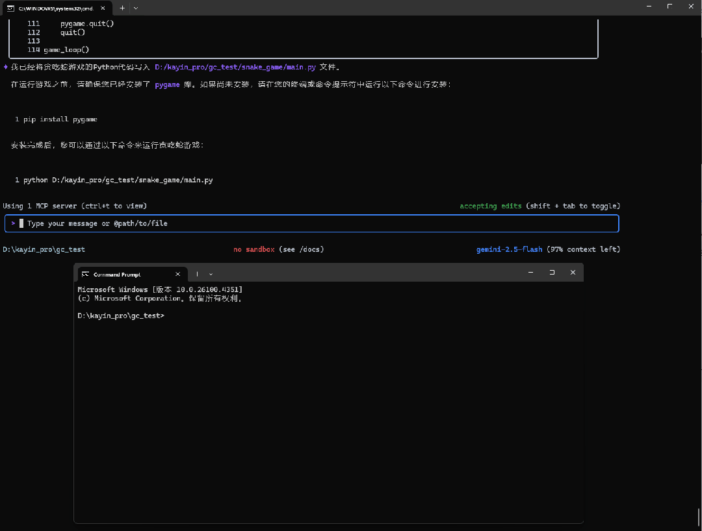Screen dimensions: 702x531
Task: Close the C:\WINDOWS\system32\cmd tab
Action: [103, 8]
